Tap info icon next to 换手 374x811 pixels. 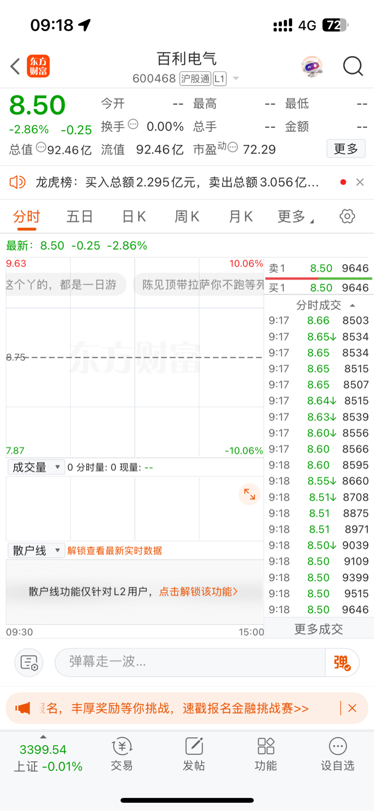(133, 124)
